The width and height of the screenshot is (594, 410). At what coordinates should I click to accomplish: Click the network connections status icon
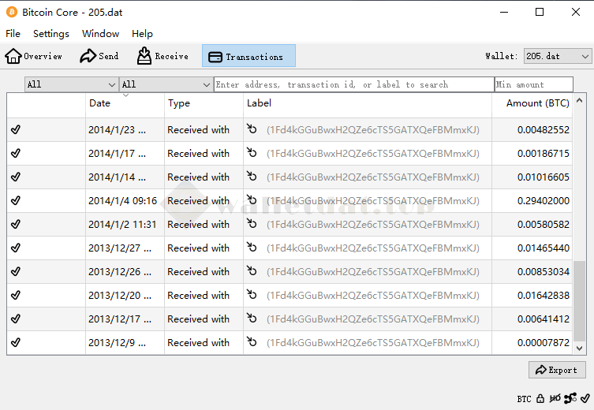pos(570,398)
